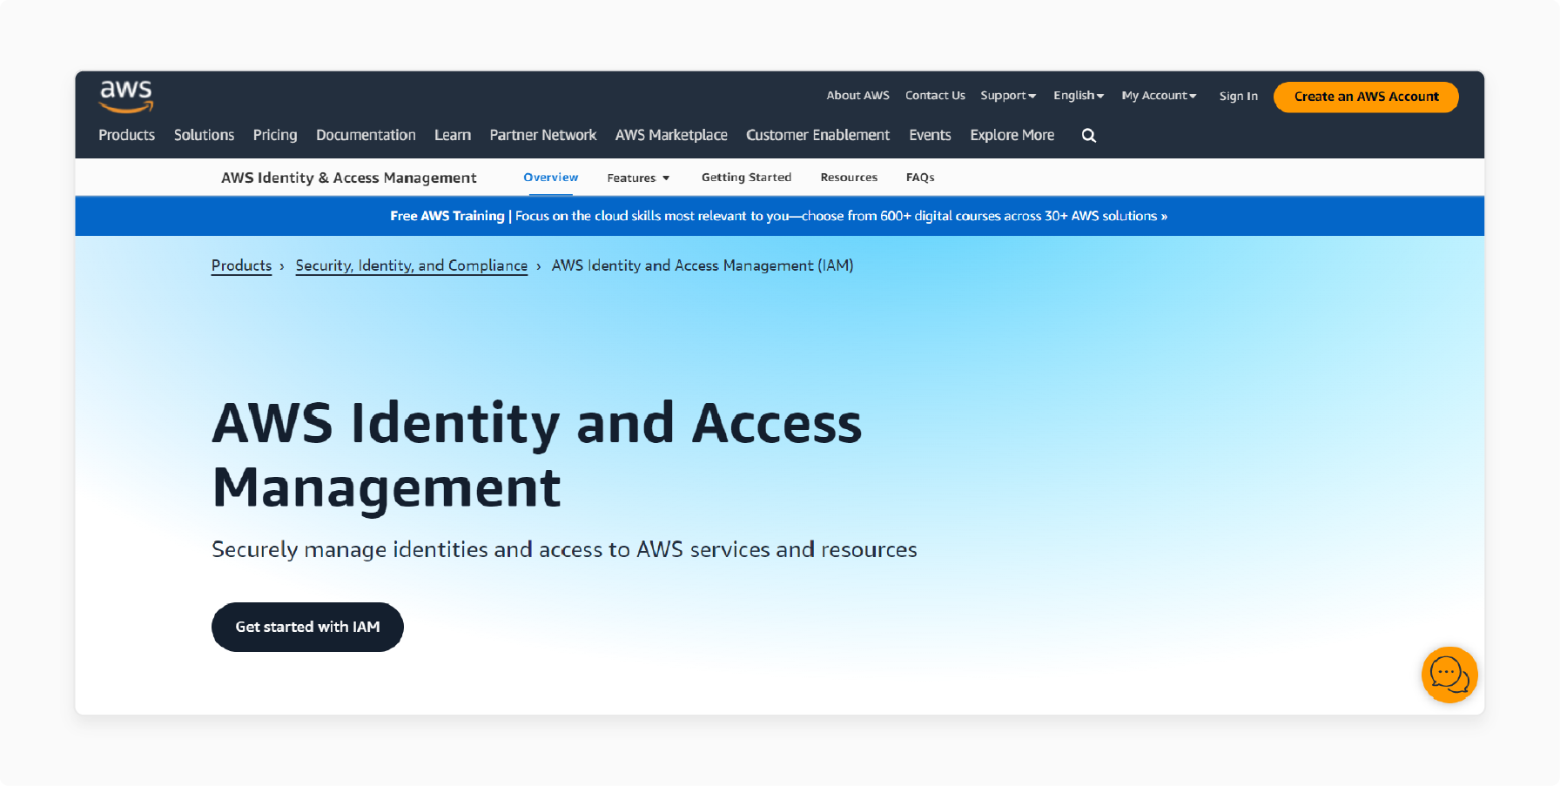Expand the My Account dropdown
This screenshot has width=1560, height=786.
(1159, 96)
